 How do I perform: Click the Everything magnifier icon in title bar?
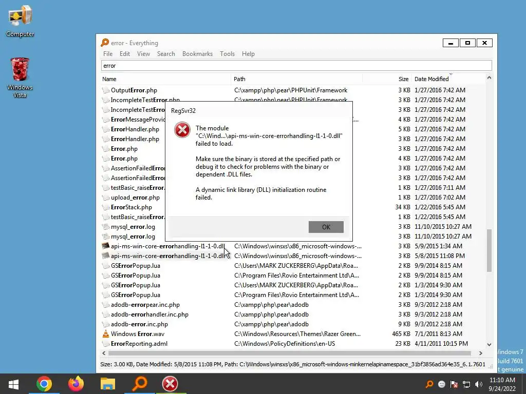(x=105, y=43)
